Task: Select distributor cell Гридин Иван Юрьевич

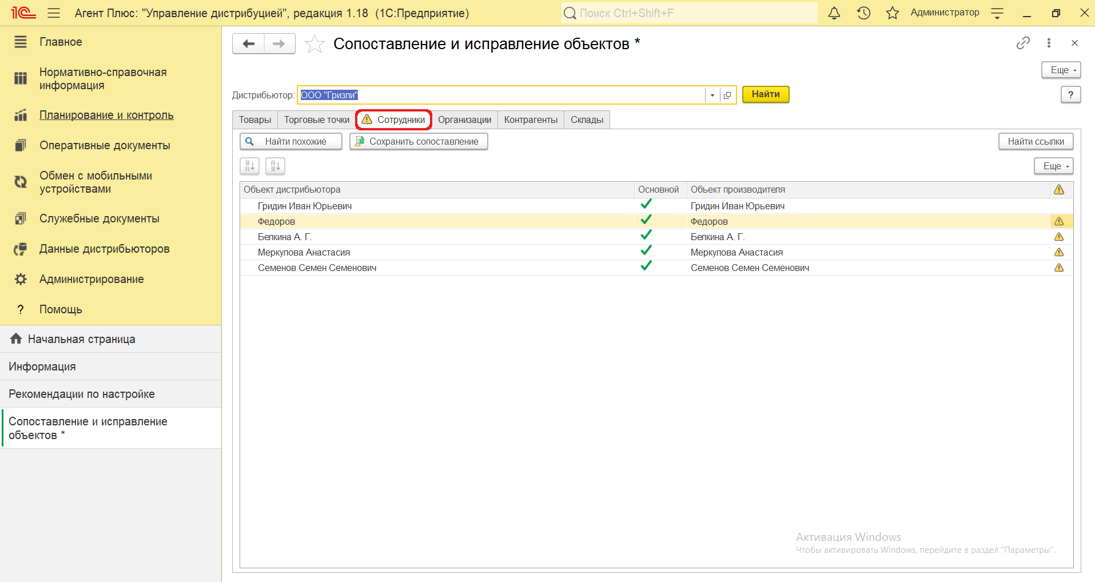Action: 437,206
